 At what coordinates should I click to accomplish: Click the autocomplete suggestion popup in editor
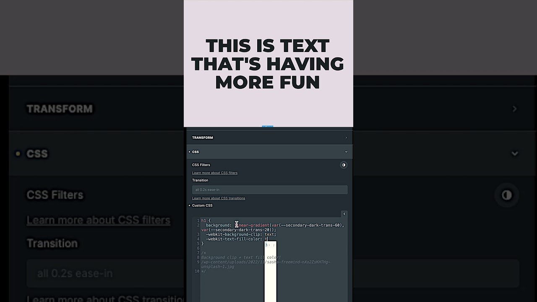pos(270,245)
